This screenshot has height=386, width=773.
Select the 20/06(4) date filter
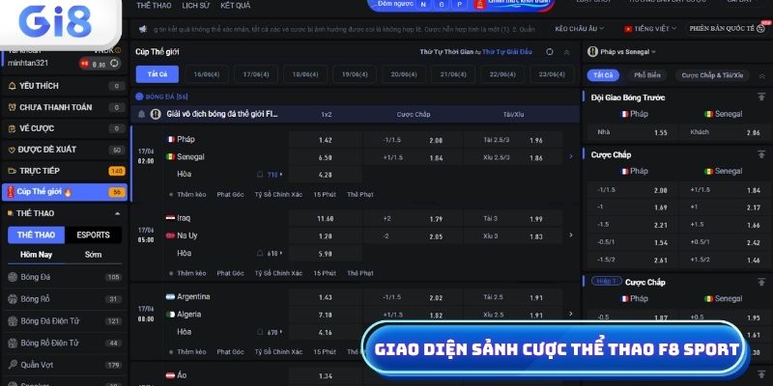point(404,74)
